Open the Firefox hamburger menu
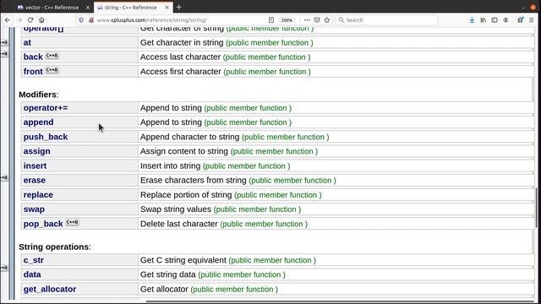This screenshot has height=304, width=541. (532, 20)
